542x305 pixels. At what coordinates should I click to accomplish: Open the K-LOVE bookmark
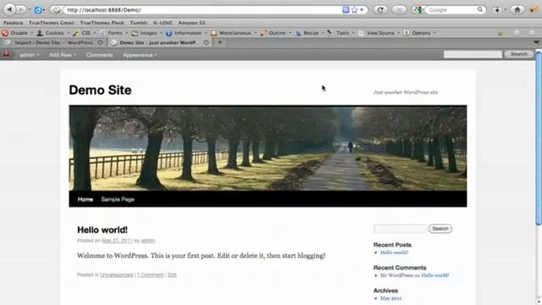click(x=163, y=23)
